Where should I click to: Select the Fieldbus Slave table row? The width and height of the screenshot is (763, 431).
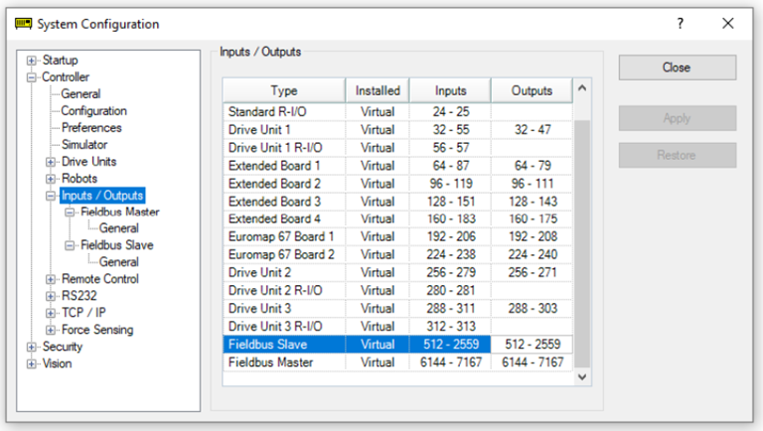(397, 345)
